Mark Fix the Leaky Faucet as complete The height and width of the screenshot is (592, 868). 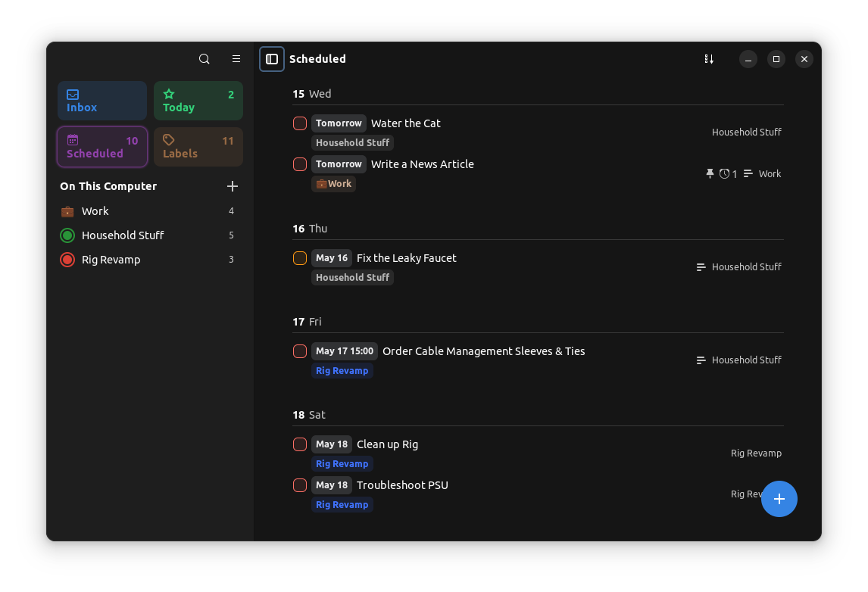tap(300, 257)
